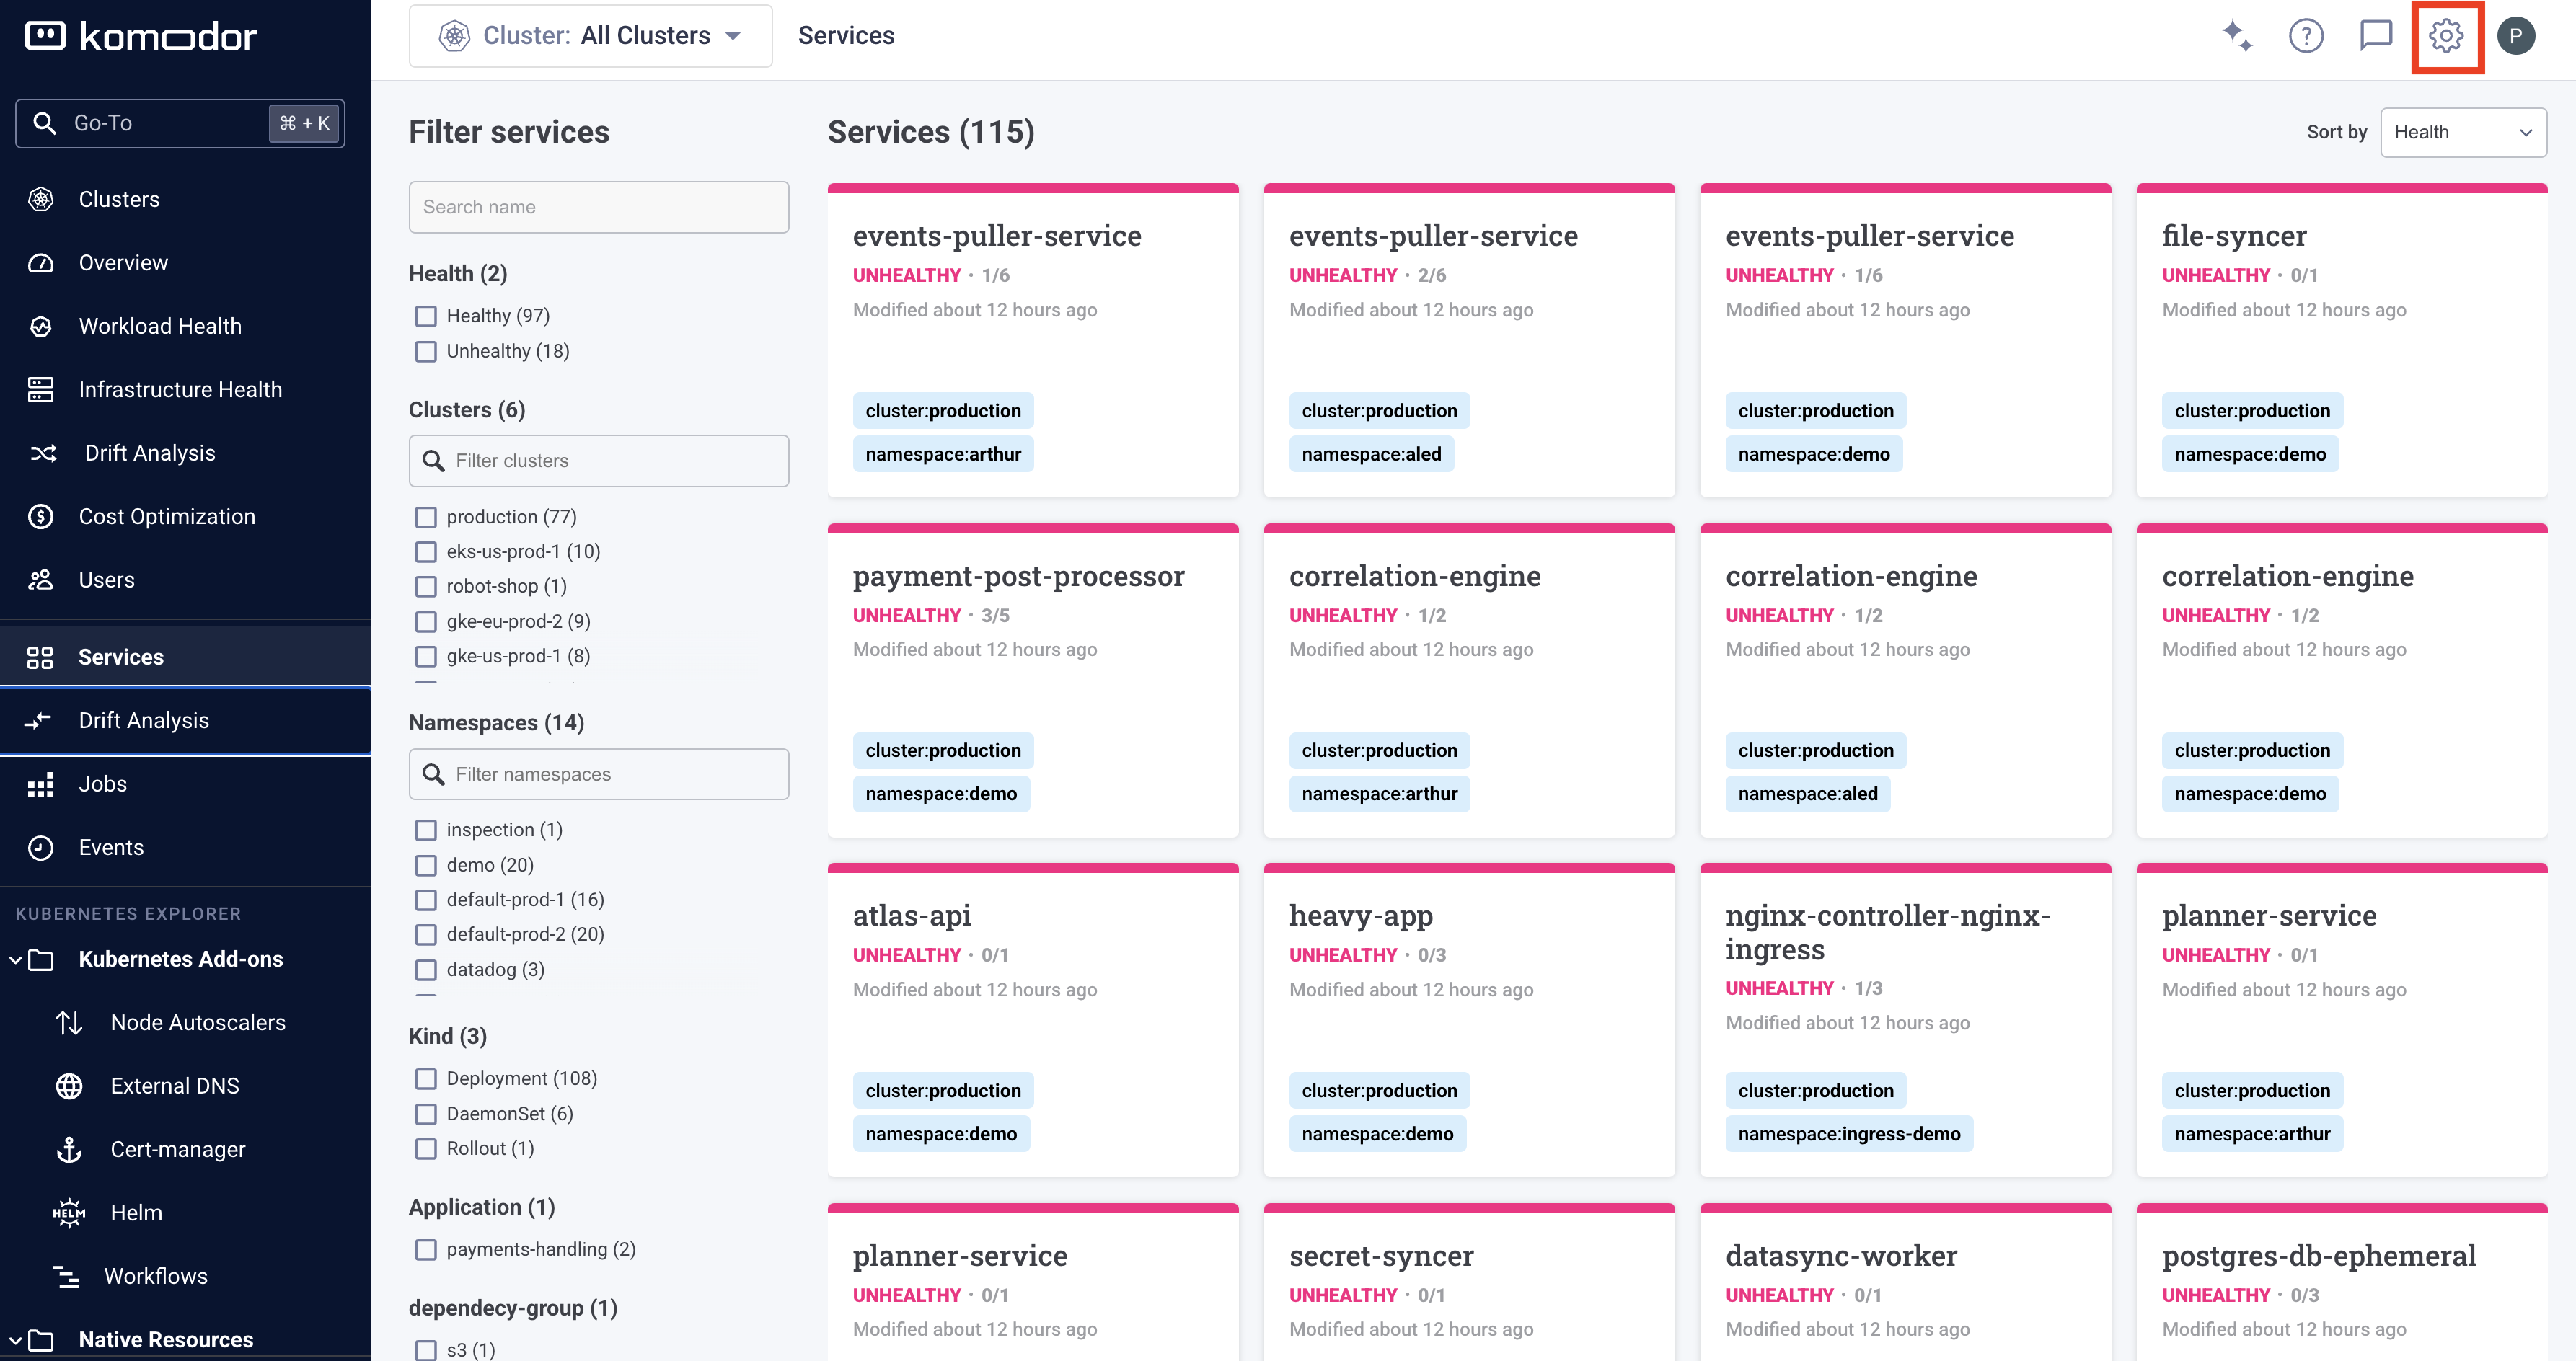Click the Cost Optimization dollar icon
The image size is (2576, 1361).
pyautogui.click(x=41, y=517)
